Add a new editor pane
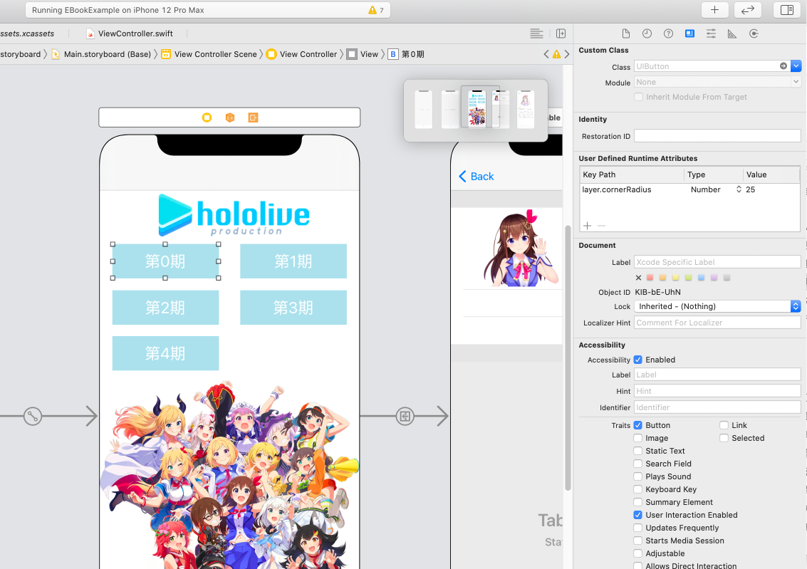Screen dimensions: 807x569 tap(561, 33)
